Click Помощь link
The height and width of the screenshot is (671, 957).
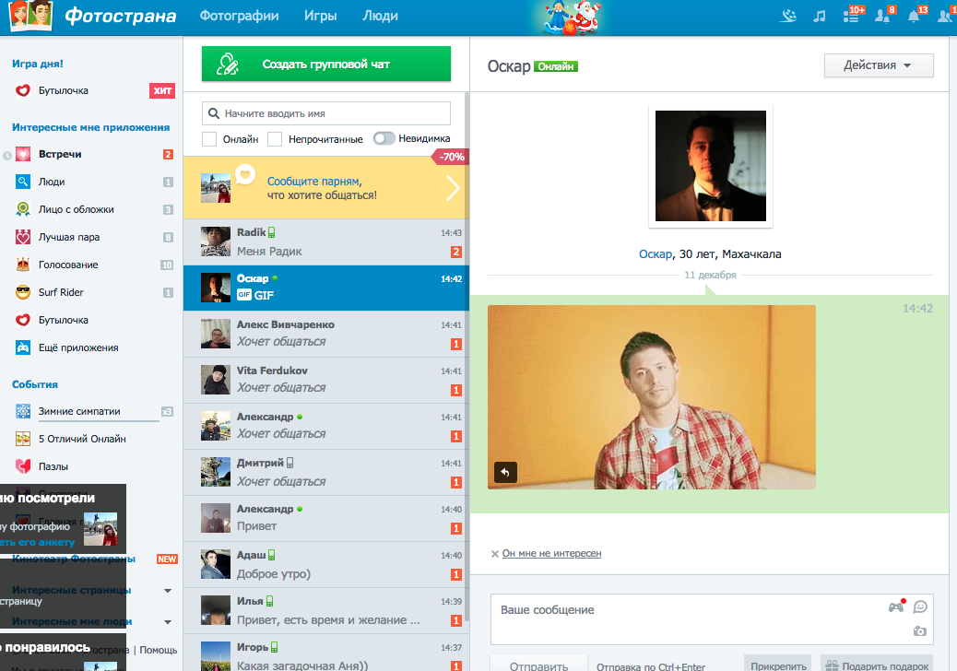tap(158, 650)
